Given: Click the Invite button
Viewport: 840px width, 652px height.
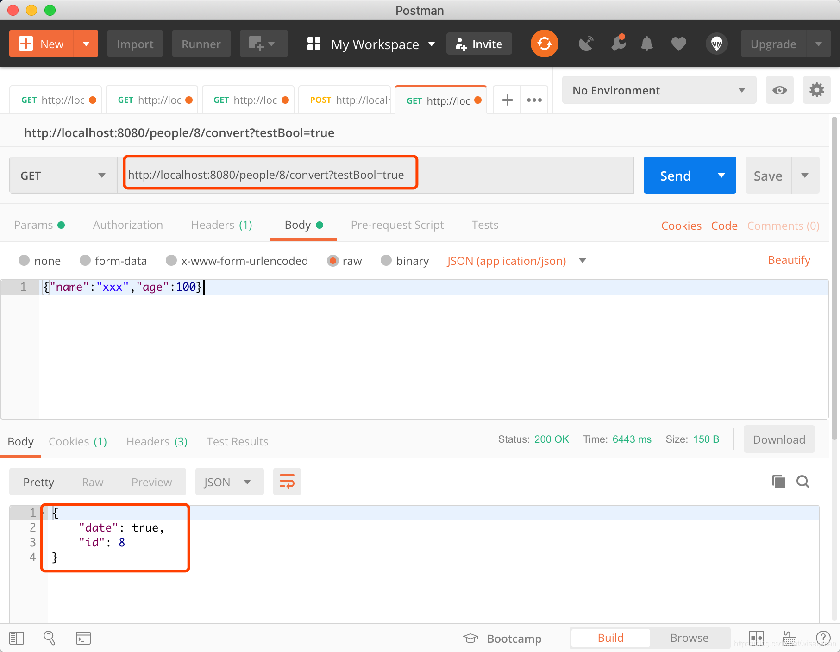Looking at the screenshot, I should pyautogui.click(x=479, y=44).
